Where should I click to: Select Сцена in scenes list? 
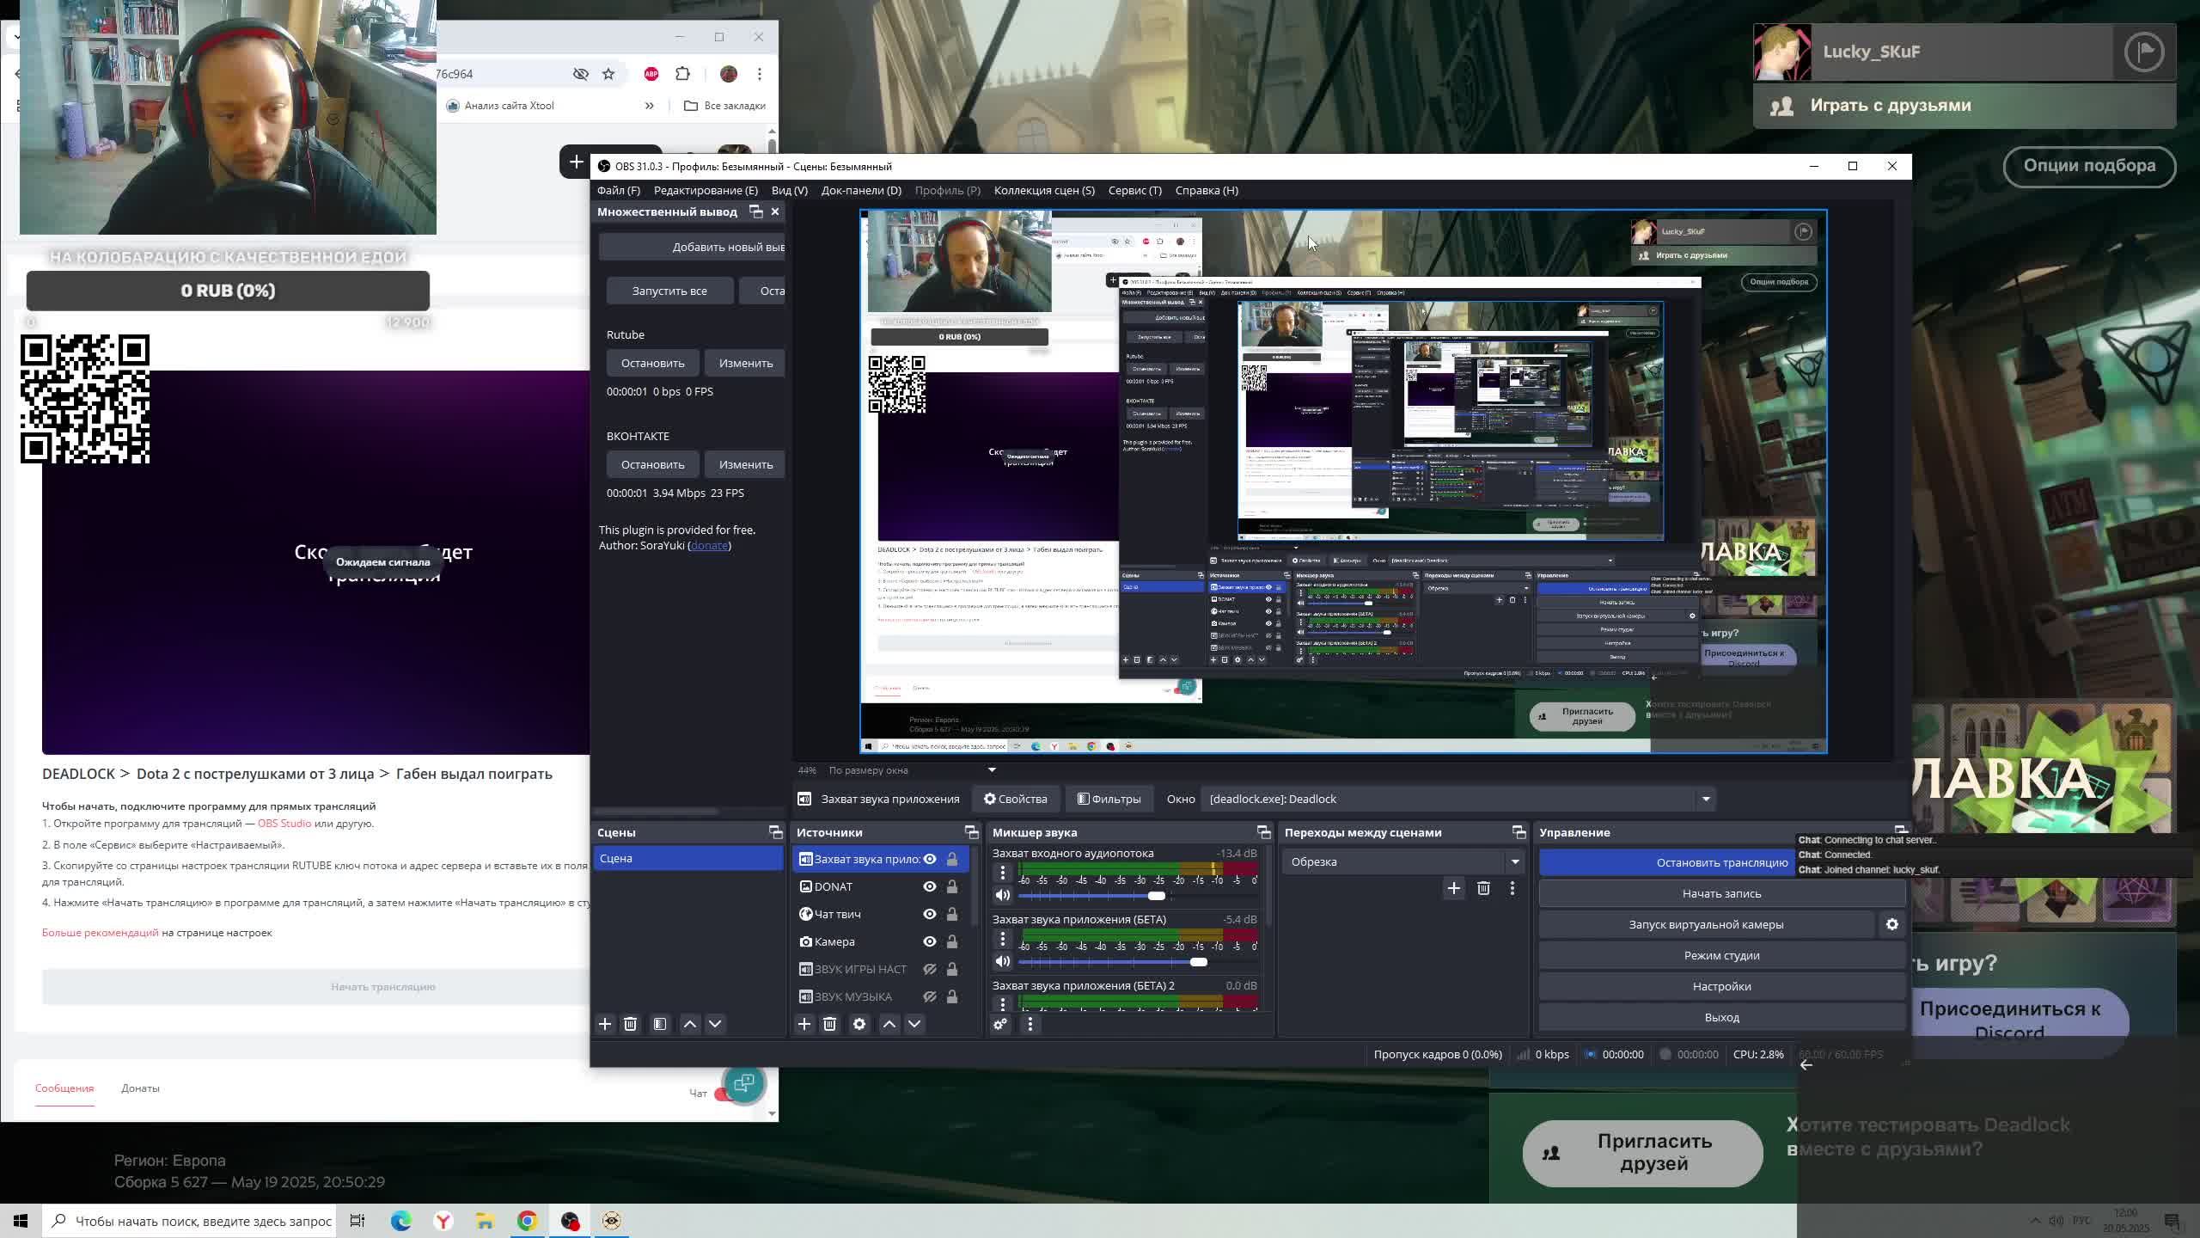[x=687, y=858]
